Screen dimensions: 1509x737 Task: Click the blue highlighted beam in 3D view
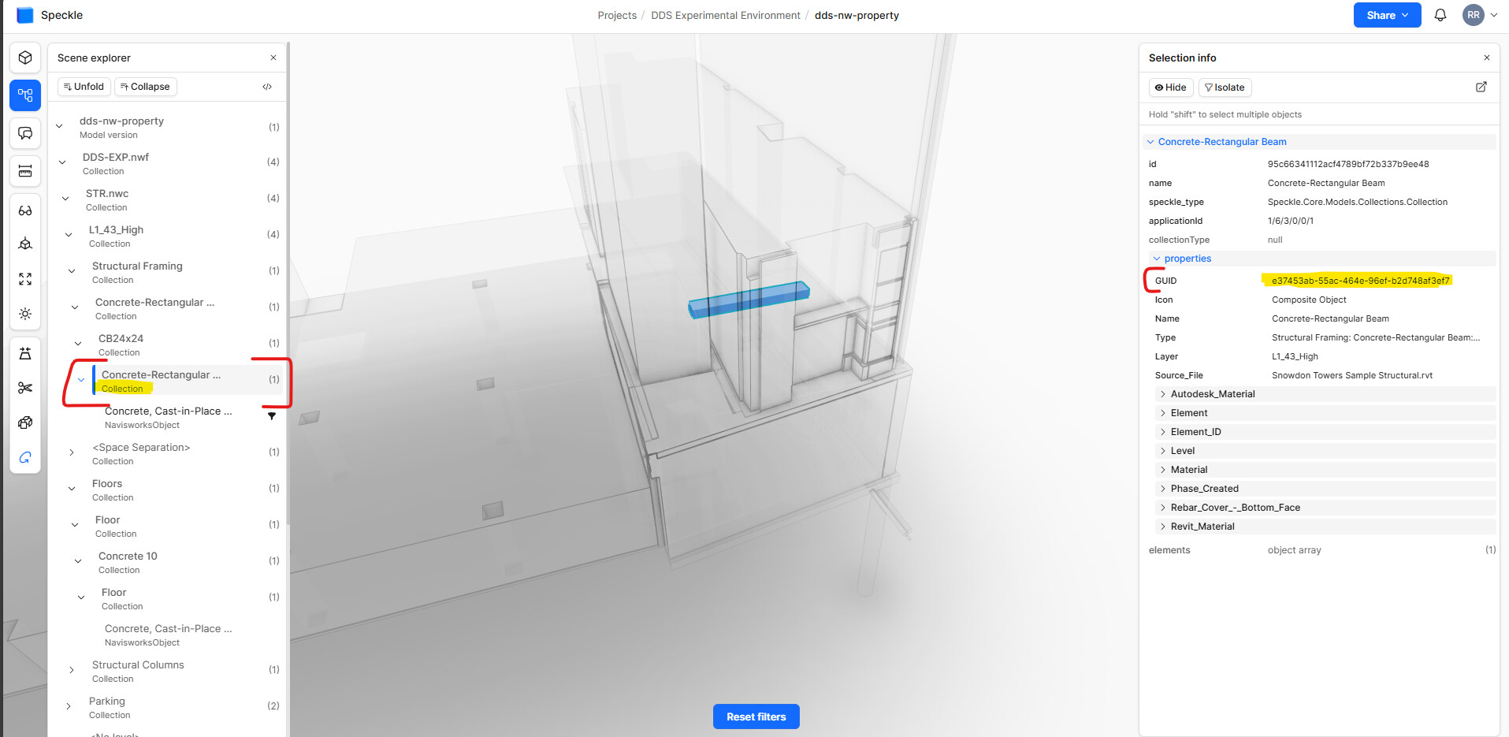749,300
